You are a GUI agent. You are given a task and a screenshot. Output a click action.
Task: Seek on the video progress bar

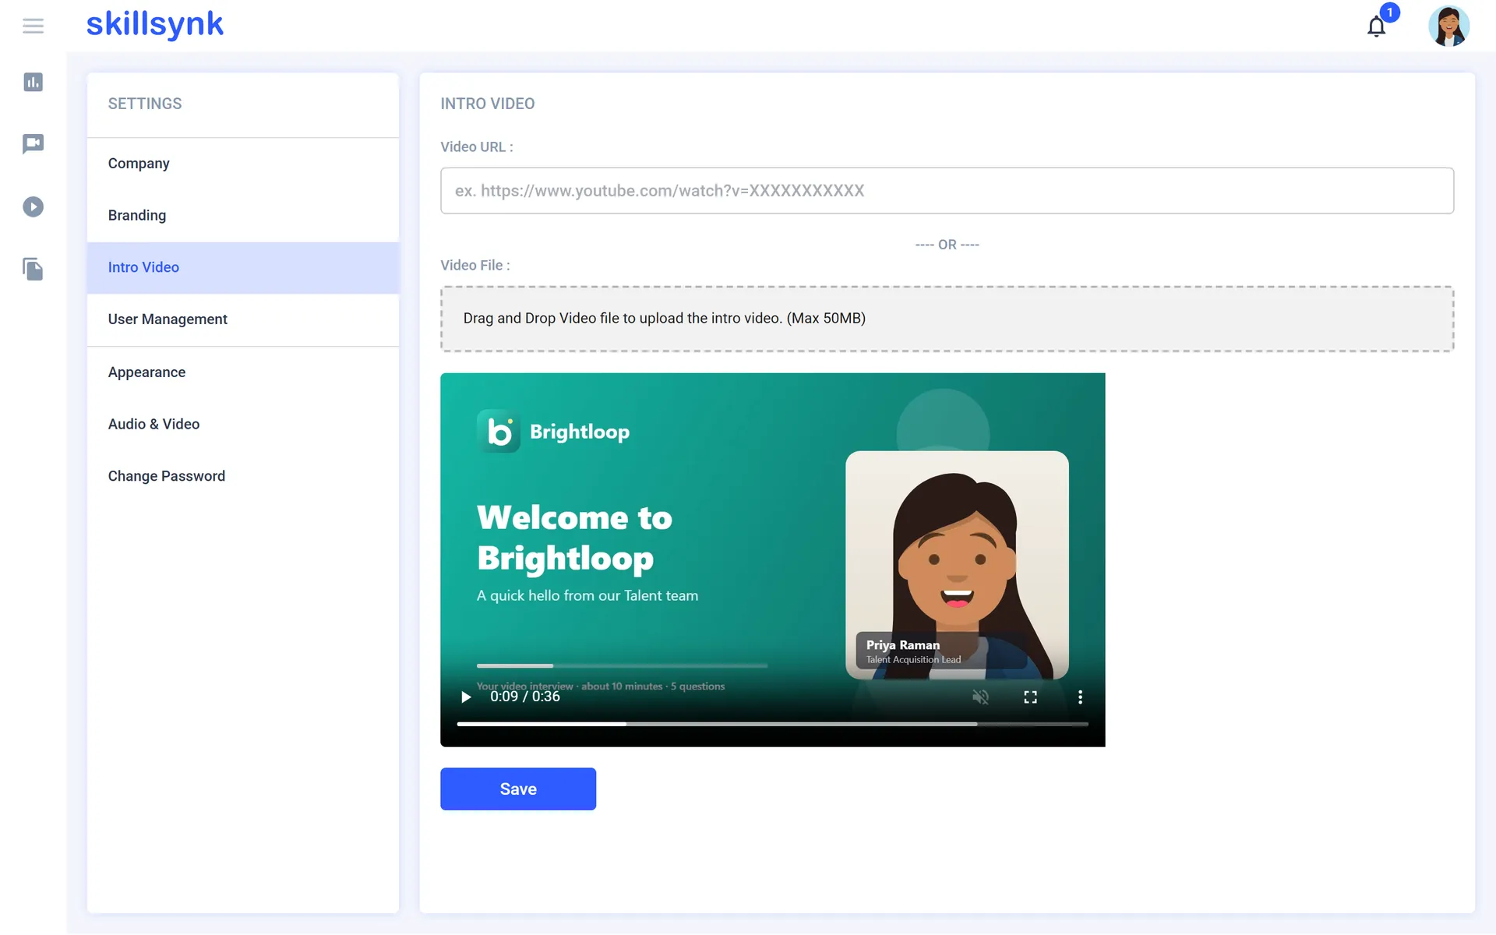pos(772,724)
